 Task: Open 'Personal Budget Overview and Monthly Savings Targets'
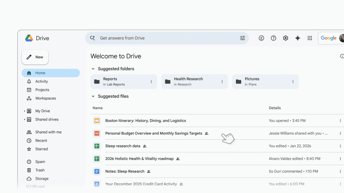154,133
